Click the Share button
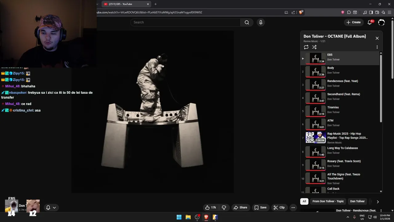394x222 pixels. [x=240, y=208]
